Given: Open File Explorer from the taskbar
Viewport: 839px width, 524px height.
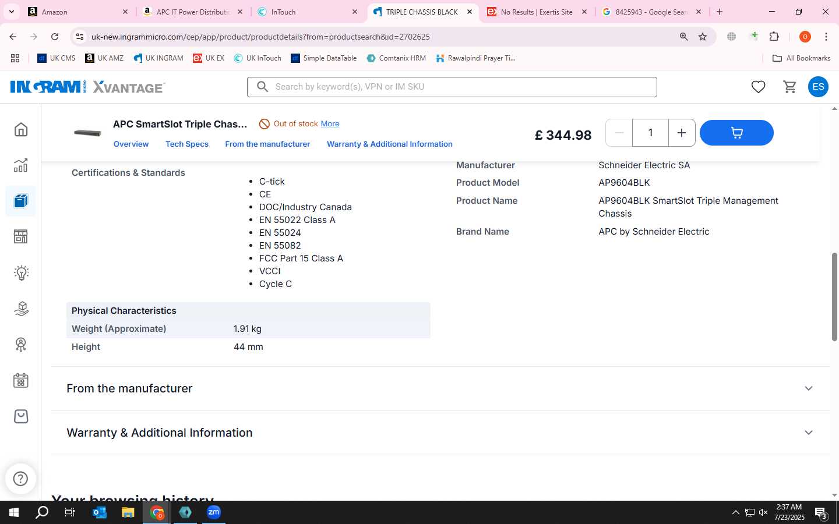Looking at the screenshot, I should point(128,512).
